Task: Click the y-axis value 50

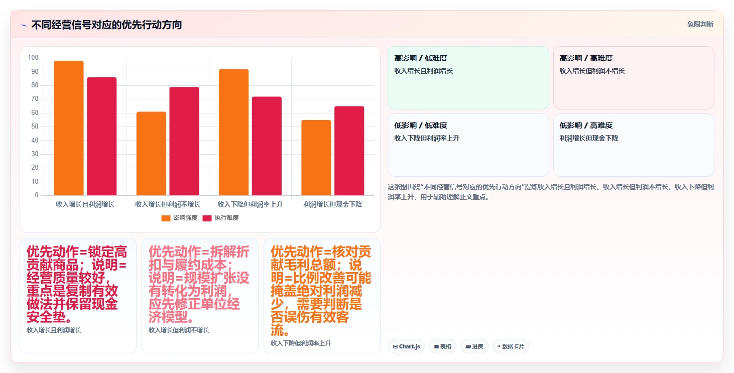Action: (x=35, y=127)
